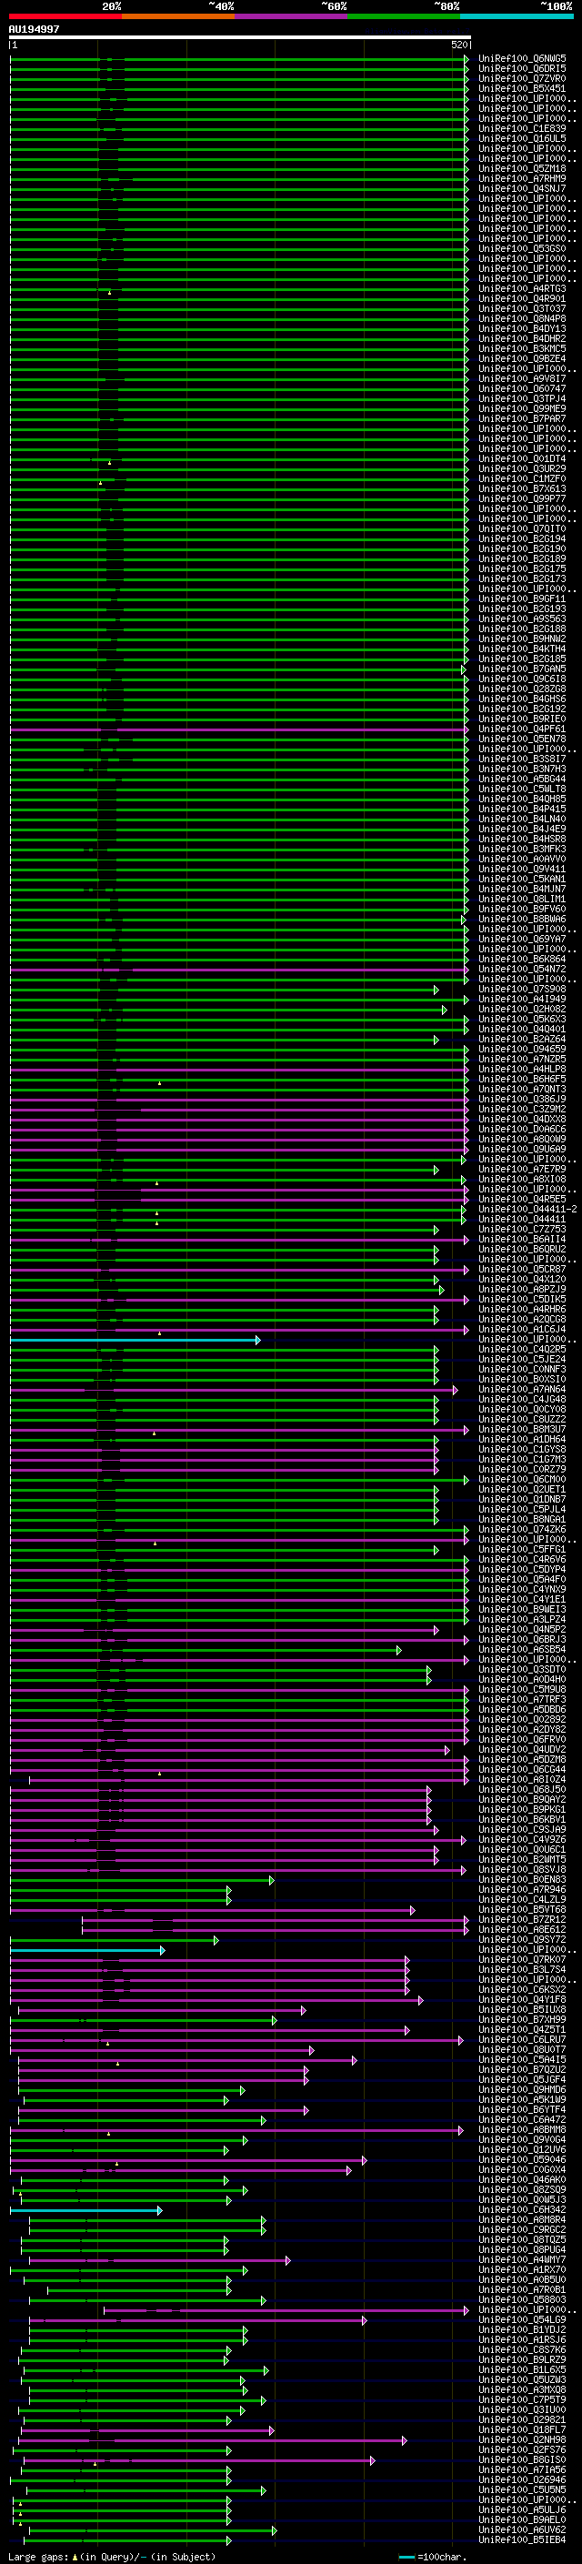Viewport: 582px width, 2564px height.
Task: Click the UniRef100_B6AII4 hit name
Action: (522, 1239)
